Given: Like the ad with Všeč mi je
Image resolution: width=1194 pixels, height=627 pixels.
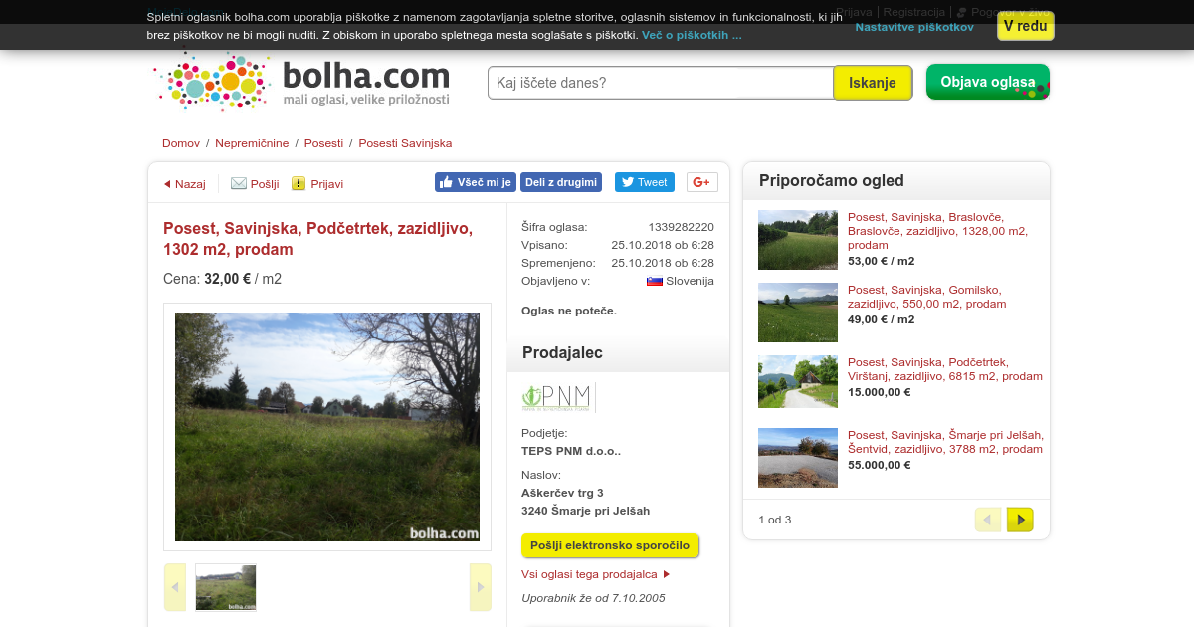Looking at the screenshot, I should click(x=476, y=182).
